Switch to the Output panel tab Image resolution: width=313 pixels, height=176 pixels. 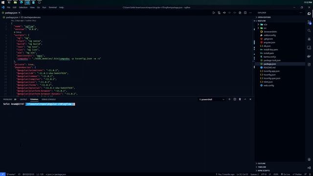[23, 99]
